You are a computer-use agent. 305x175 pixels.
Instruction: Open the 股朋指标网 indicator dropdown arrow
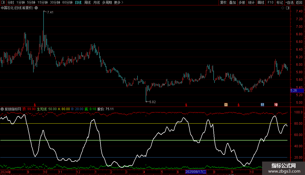click(x=2, y=109)
